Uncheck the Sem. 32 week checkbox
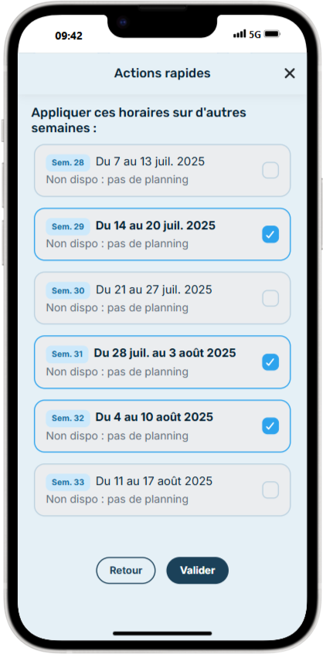Image resolution: width=323 pixels, height=654 pixels. (x=270, y=426)
